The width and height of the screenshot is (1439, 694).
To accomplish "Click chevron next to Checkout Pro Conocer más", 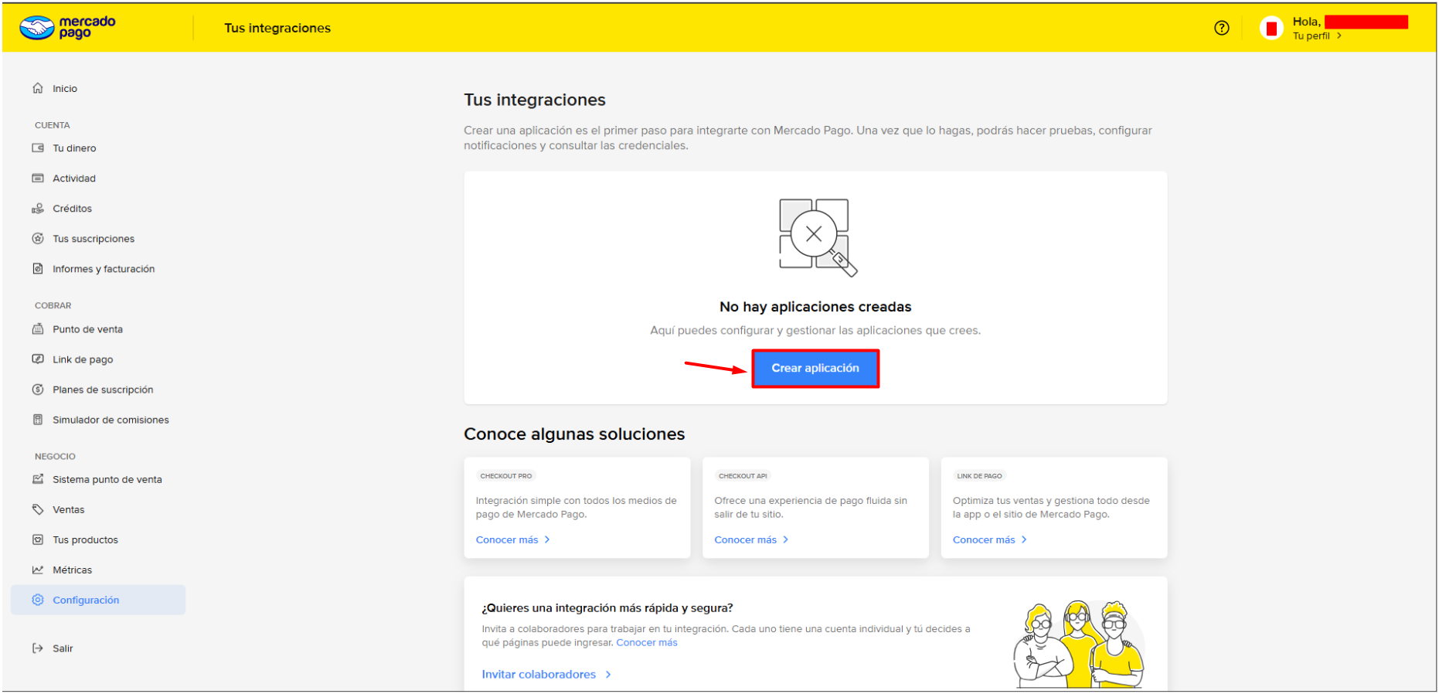I will pos(547,539).
